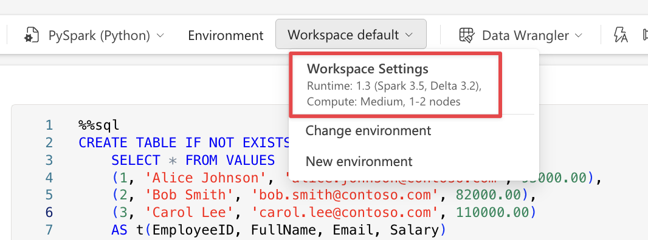Click line number 1 in the gutter
The image size is (648, 240).
(x=49, y=125)
